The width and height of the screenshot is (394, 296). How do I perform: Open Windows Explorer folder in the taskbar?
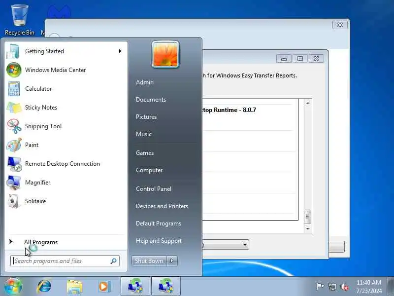tap(74, 287)
